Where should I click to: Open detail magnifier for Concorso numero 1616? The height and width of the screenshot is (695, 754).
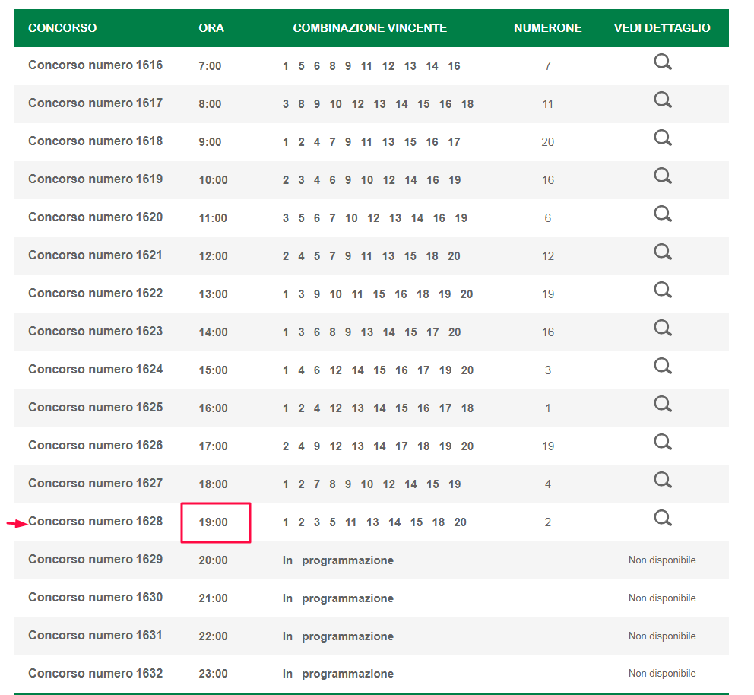[663, 62]
